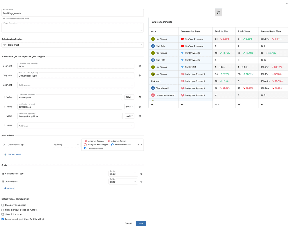Screen dimensions: 291x230
Task: Expand Conversation Type sort order DESC dropdown
Action: [123, 174]
